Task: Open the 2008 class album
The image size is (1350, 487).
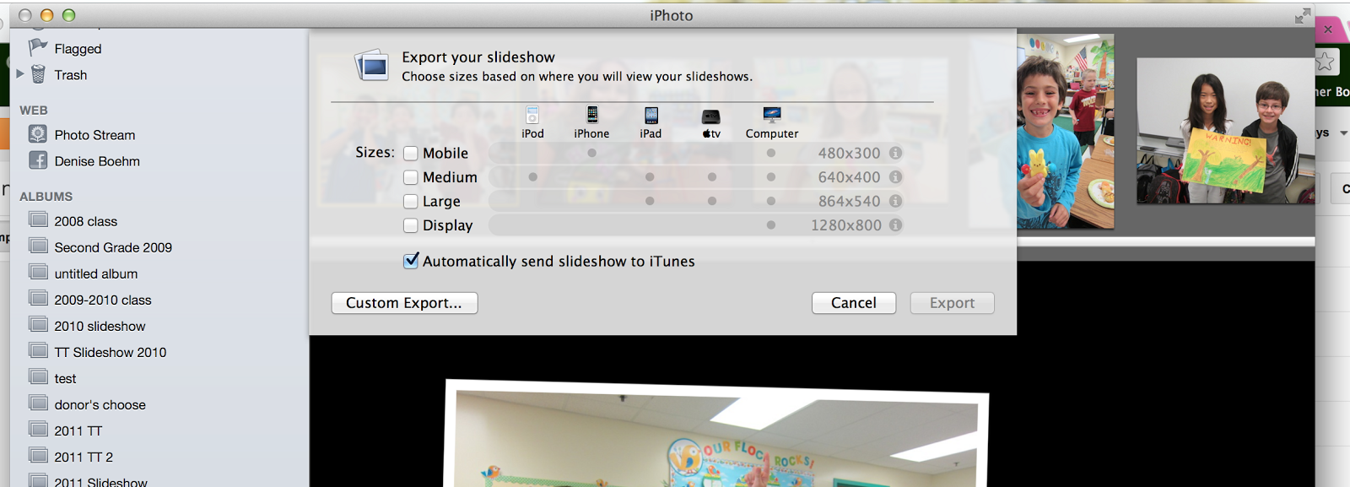Action: point(86,221)
